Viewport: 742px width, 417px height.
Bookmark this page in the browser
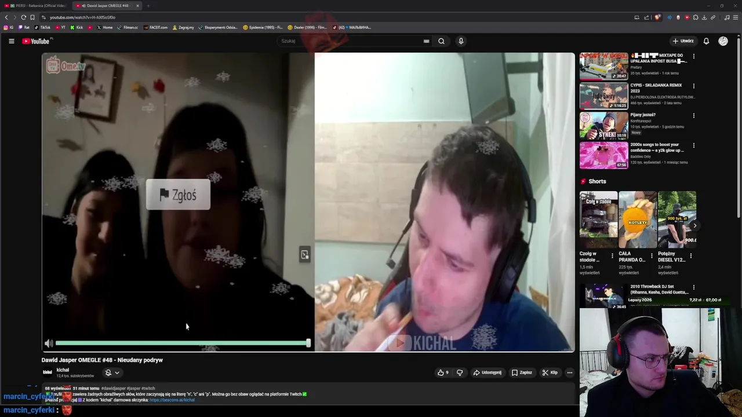[32, 17]
